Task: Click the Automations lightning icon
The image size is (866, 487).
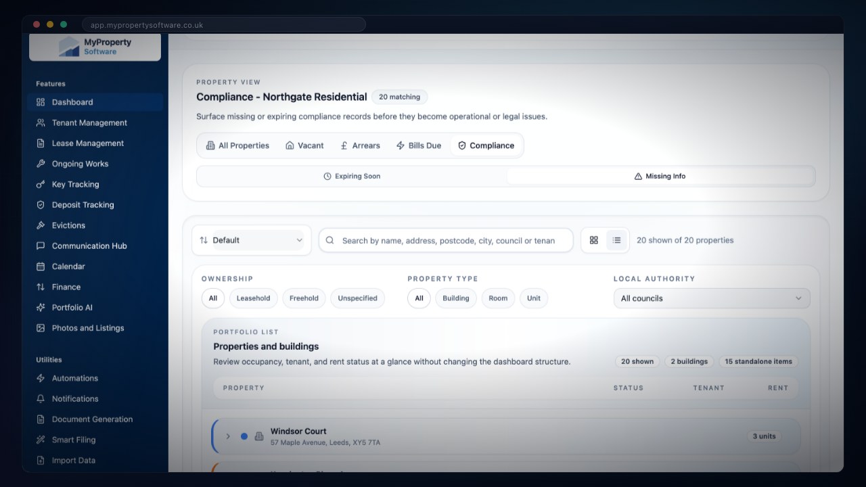Action: (x=41, y=378)
